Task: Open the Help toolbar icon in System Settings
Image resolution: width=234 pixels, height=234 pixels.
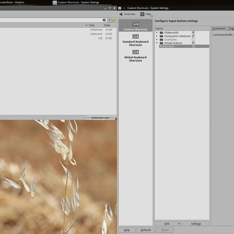Action: pos(142,14)
